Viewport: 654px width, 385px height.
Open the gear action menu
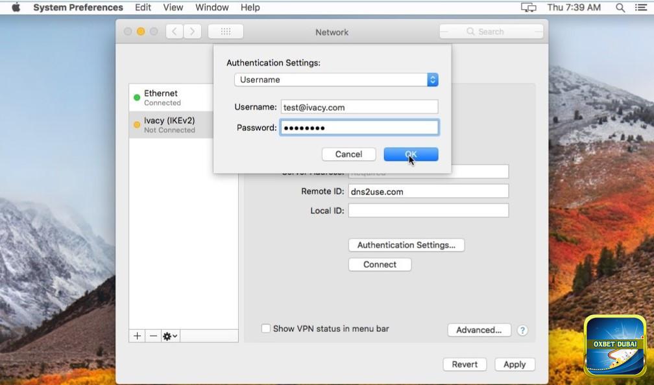click(170, 336)
